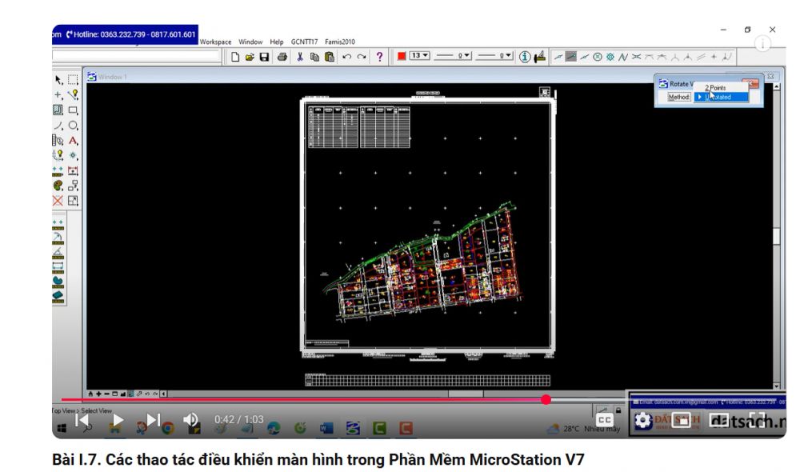Image resolution: width=800 pixels, height=472 pixels.
Task: Play the video
Action: tap(118, 419)
